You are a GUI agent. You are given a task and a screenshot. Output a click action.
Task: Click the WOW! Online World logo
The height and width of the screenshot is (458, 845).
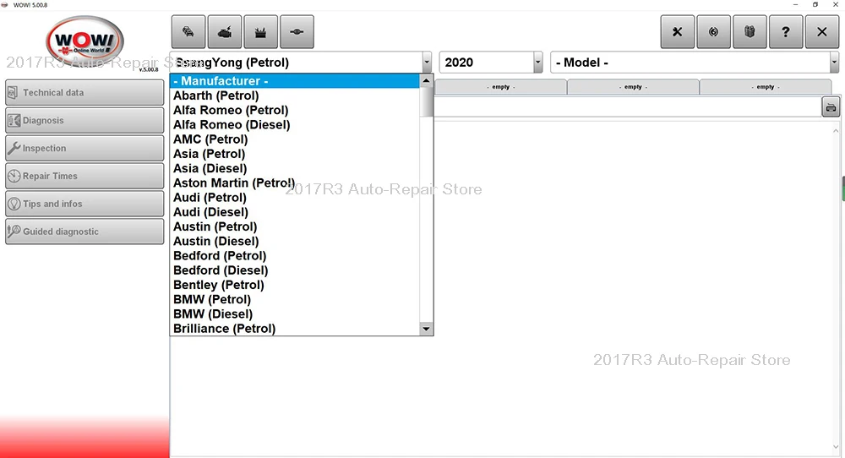click(x=84, y=42)
